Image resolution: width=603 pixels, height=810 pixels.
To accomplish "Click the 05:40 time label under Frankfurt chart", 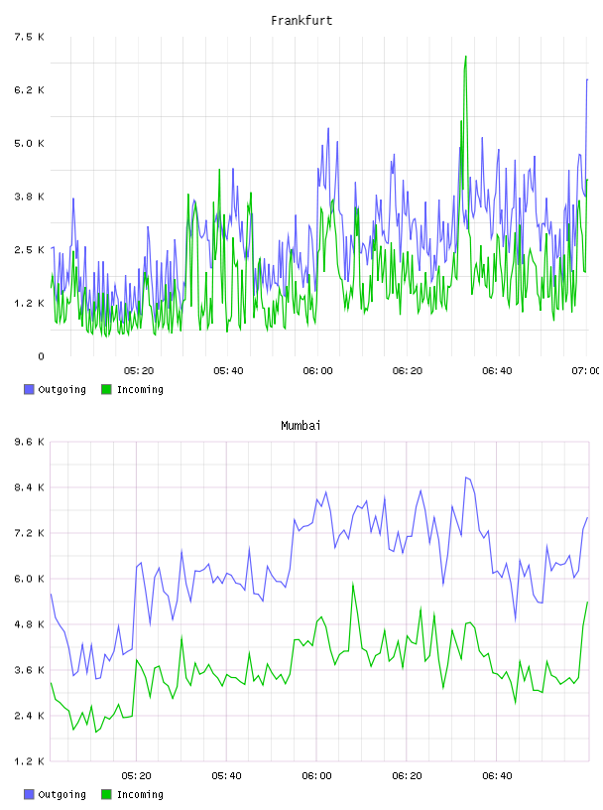I will [228, 370].
